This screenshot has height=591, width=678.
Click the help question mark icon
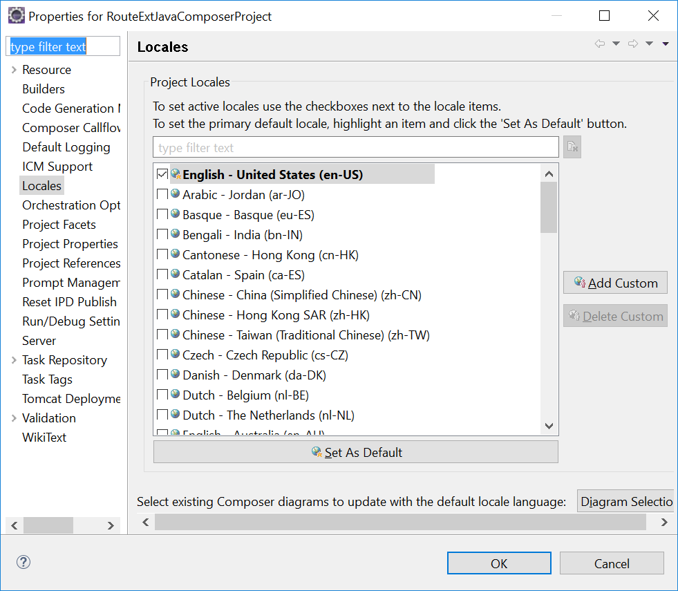[23, 562]
